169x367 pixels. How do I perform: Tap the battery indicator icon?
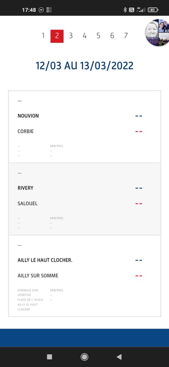tap(153, 10)
